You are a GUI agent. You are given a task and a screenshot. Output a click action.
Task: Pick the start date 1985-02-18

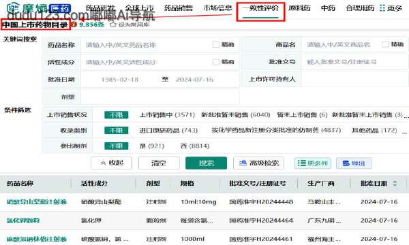(120, 80)
